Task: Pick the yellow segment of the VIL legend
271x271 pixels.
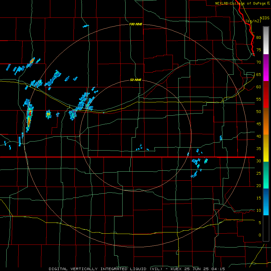Action: 266,148
